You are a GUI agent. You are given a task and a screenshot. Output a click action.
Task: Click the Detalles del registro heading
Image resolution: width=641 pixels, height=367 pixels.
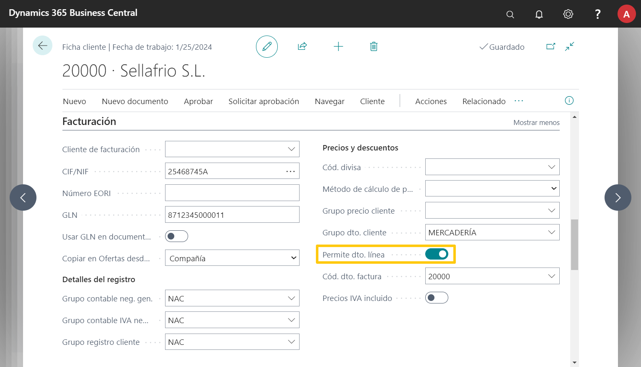point(98,279)
